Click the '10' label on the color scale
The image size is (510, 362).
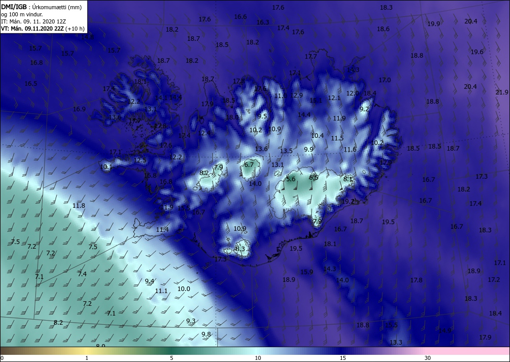258,358
